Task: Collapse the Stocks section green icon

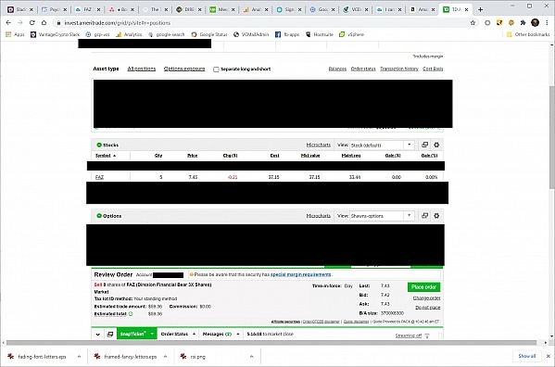Action: coord(99,145)
